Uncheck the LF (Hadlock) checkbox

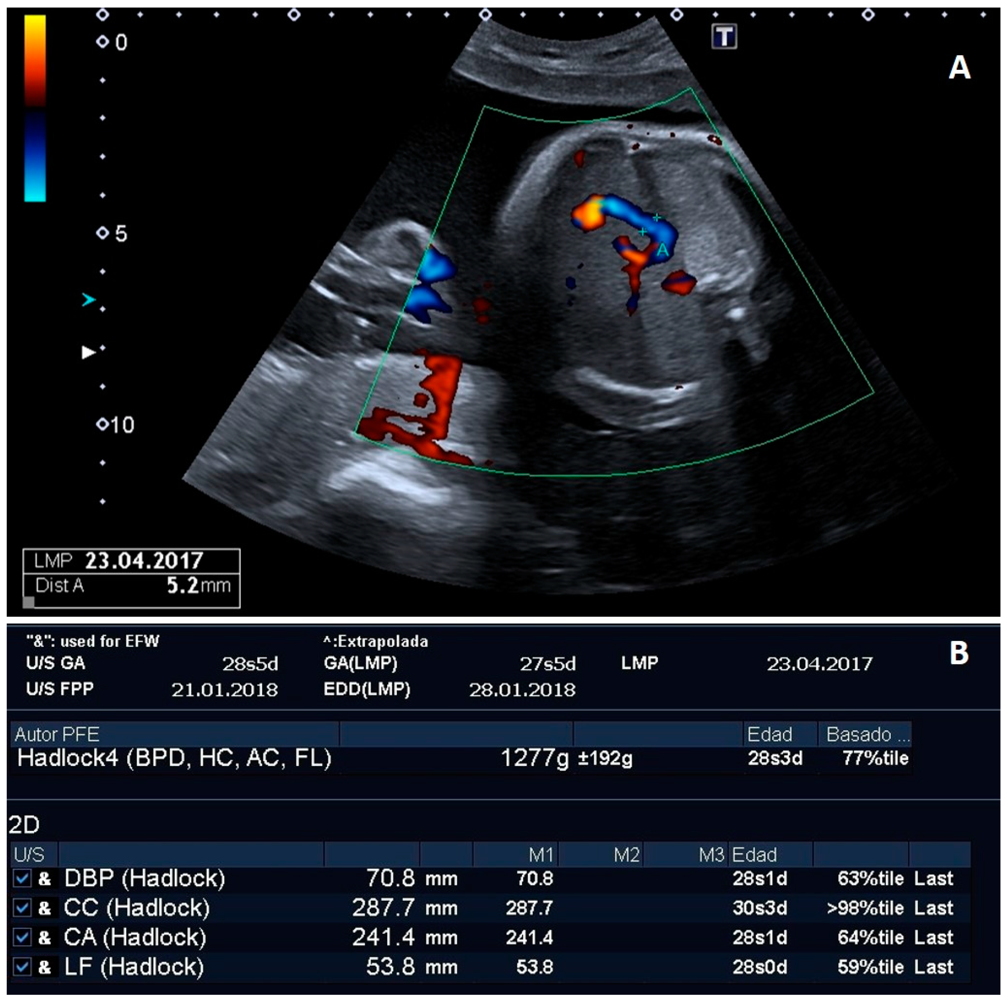coord(22,967)
